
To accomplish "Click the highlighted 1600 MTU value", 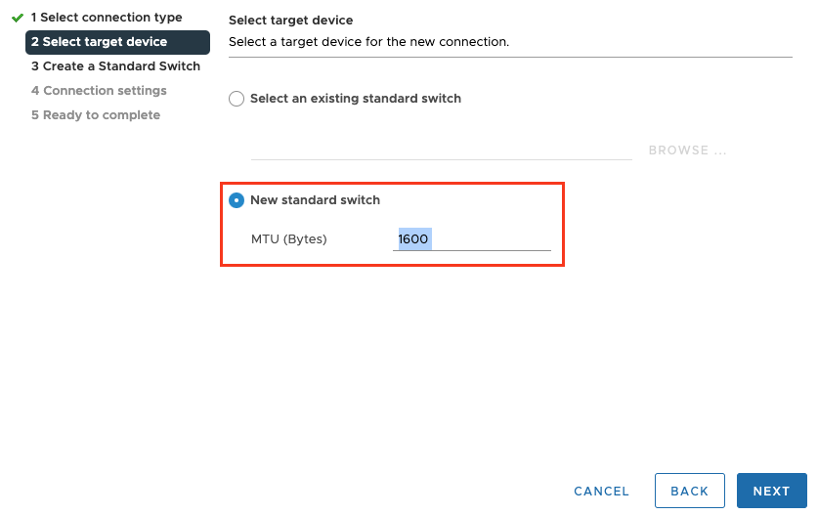I will tap(413, 239).
